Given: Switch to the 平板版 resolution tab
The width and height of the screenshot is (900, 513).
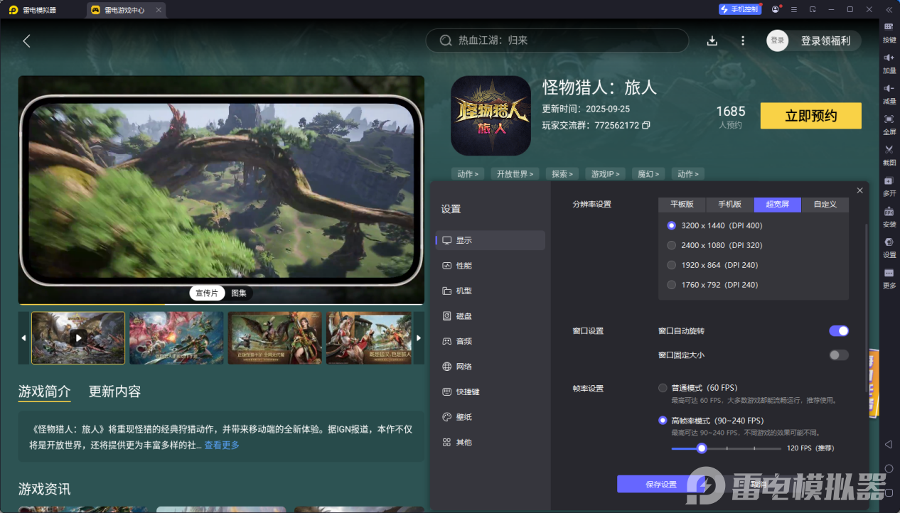Looking at the screenshot, I should [681, 205].
